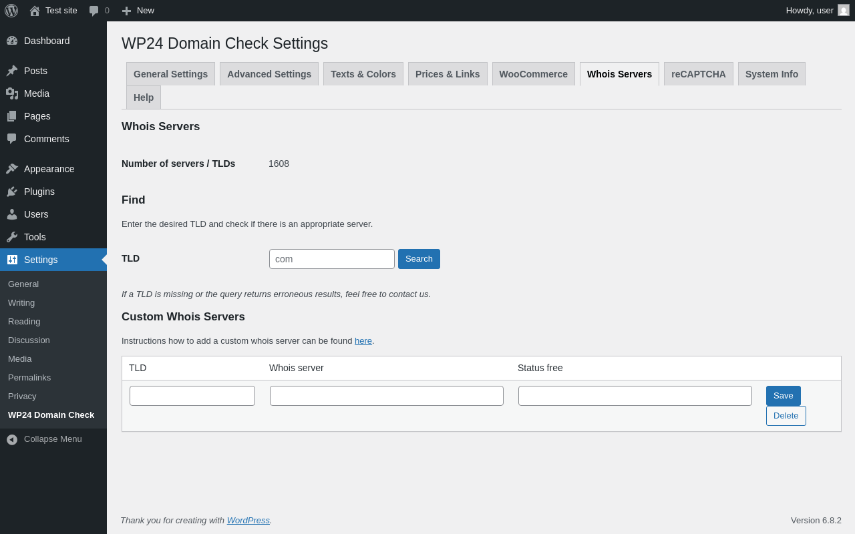855x534 pixels.
Task: Click the Appearance paintbrush icon
Action: (x=12, y=169)
